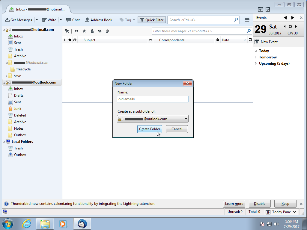Toggle the Quick Filter bar

(x=151, y=20)
